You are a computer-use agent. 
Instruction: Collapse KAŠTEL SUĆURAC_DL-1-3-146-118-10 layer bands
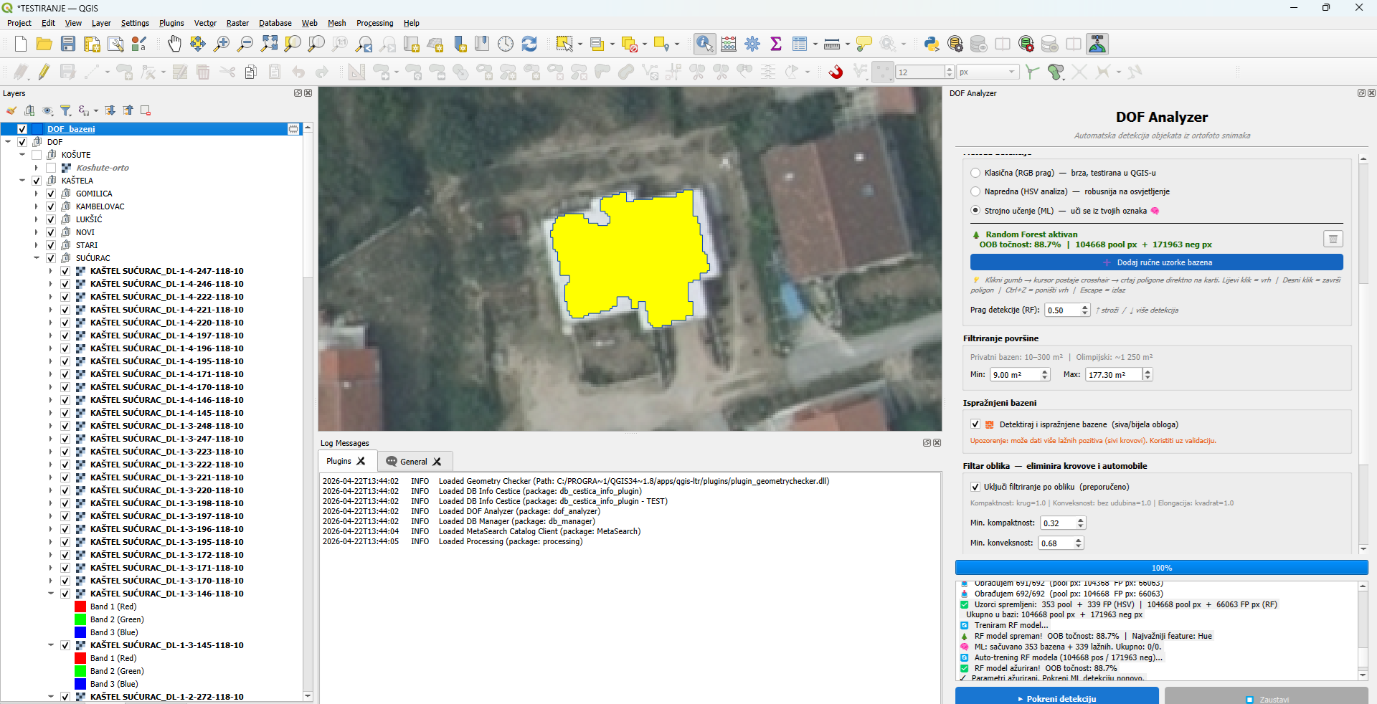coord(51,594)
